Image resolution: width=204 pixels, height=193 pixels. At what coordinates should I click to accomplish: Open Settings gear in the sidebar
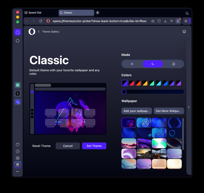point(18,158)
